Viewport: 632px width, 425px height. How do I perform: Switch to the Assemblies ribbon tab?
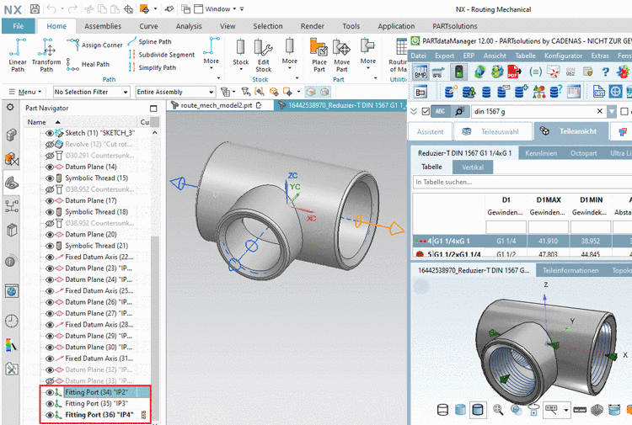103,26
